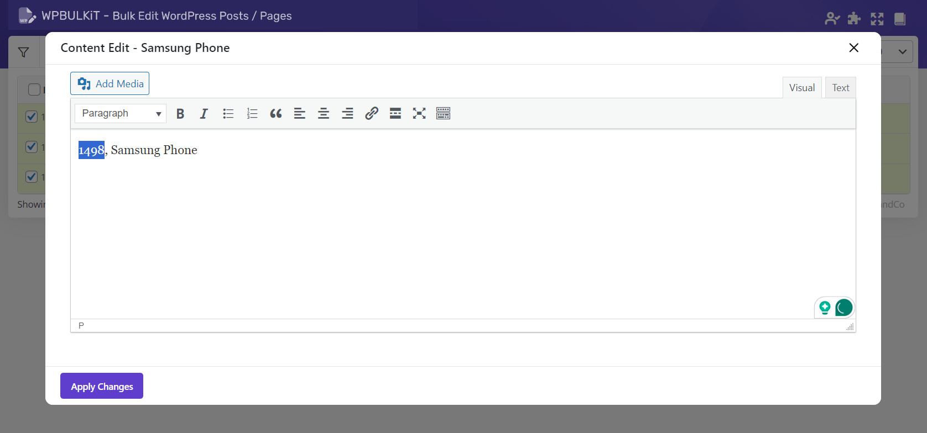927x433 pixels.
Task: Switch to the Text editor tab
Action: pyautogui.click(x=840, y=88)
